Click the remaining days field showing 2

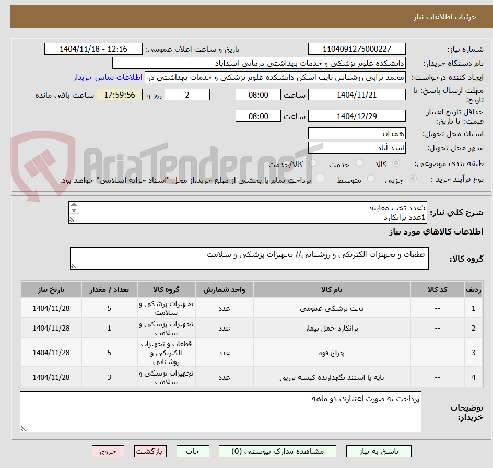[x=187, y=95]
